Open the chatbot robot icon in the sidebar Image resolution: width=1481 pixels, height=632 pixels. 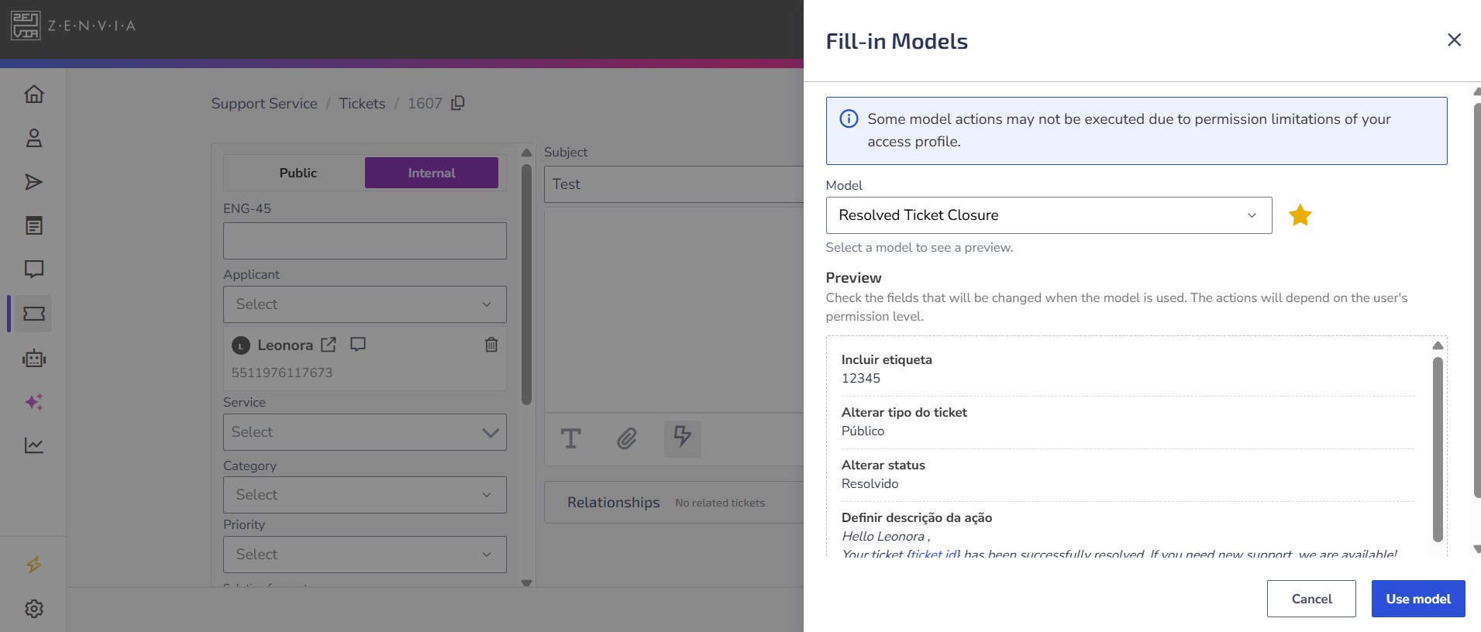34,359
